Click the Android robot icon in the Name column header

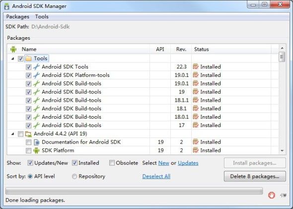pyautogui.click(x=13, y=49)
